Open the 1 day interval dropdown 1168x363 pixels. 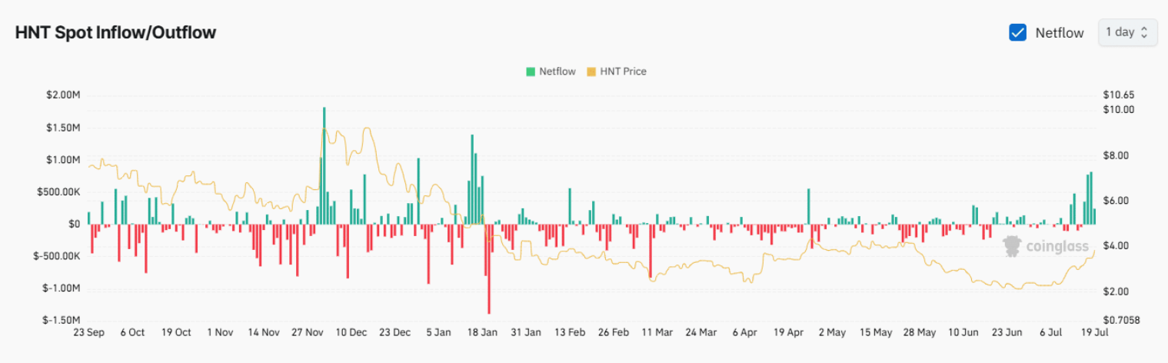(1126, 32)
